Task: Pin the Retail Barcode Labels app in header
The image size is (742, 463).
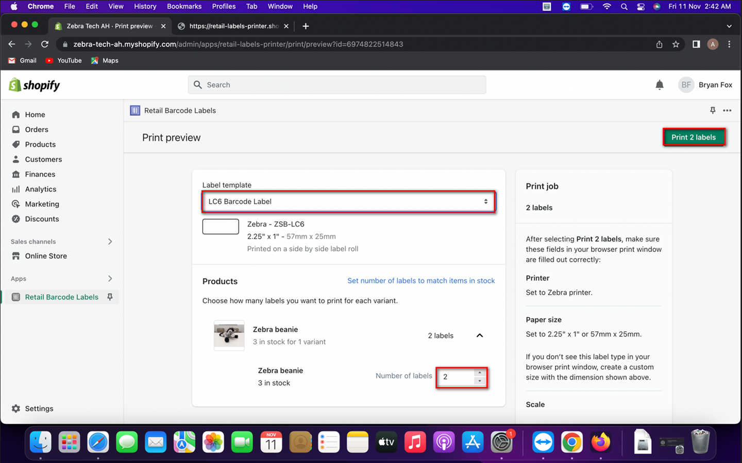Action: pos(713,110)
